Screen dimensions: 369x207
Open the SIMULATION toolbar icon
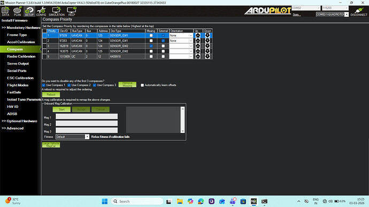(57, 11)
